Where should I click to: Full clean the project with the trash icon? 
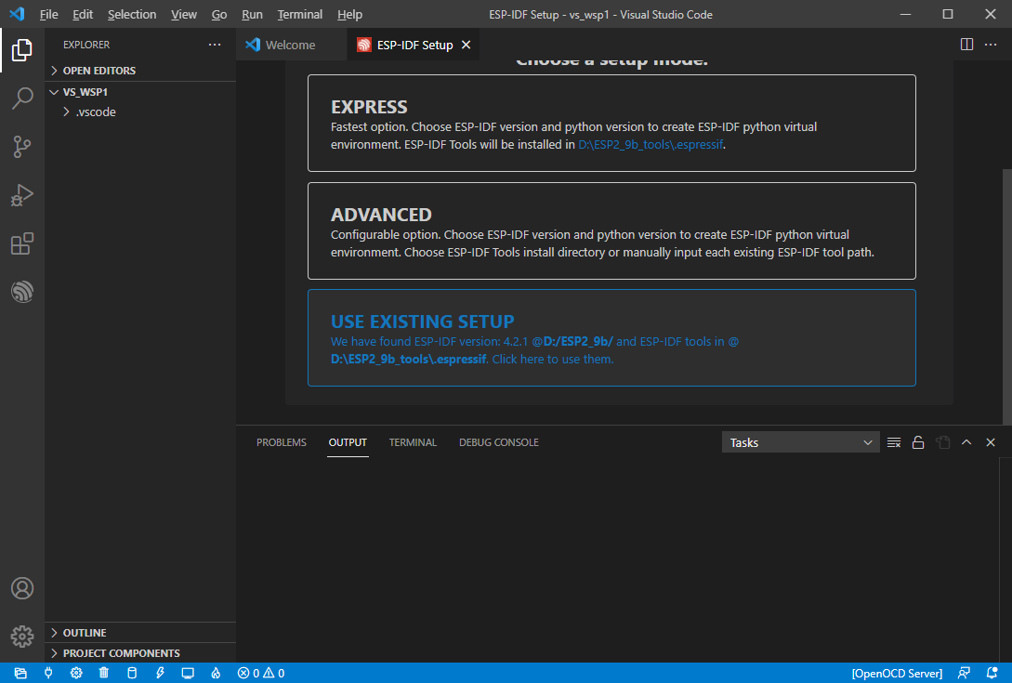[104, 672]
